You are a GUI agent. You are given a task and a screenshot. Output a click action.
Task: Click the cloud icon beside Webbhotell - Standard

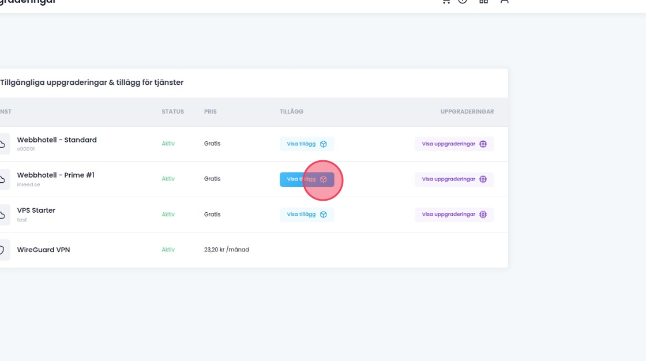3,144
